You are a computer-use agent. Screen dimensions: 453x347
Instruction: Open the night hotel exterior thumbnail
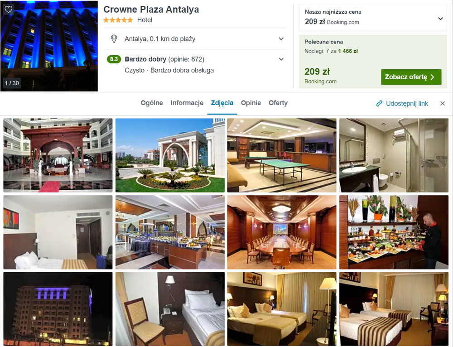(58, 309)
